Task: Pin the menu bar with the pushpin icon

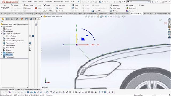Action: coord(78,2)
